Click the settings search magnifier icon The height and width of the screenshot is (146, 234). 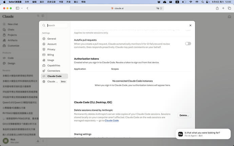(44, 25)
